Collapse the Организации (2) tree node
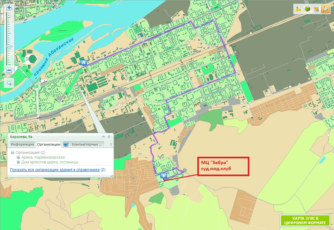 (x=12, y=152)
